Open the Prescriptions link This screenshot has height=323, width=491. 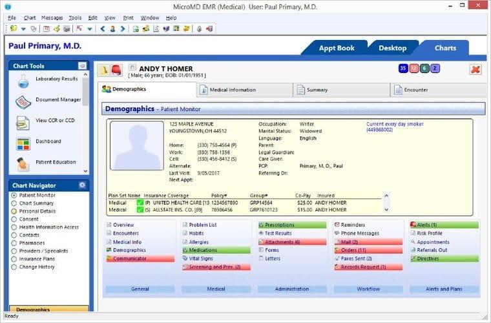[x=292, y=225]
